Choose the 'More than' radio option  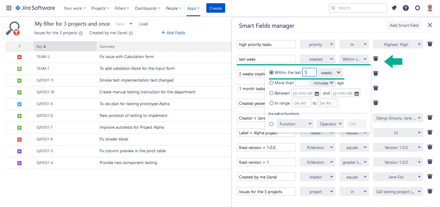271,83
